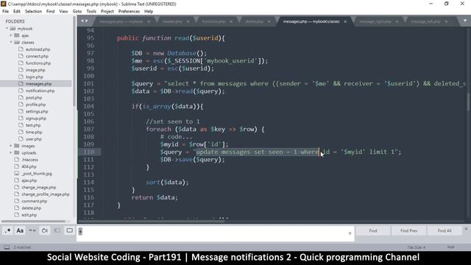Toggle regular expression search mode
This screenshot has height=265, width=471.
[x=7, y=230]
